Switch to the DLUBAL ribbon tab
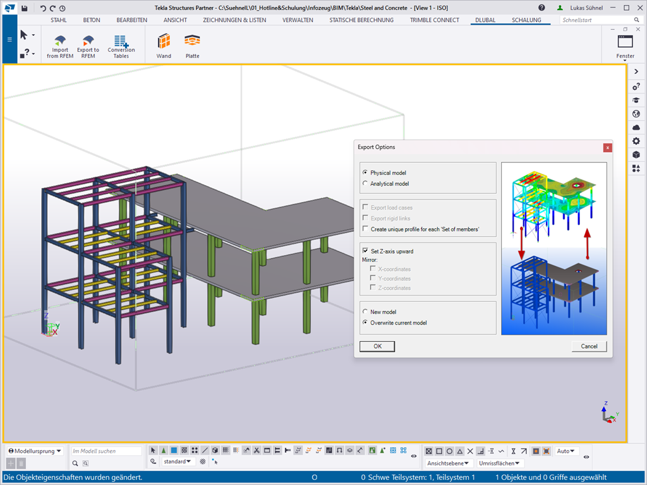Image resolution: width=647 pixels, height=485 pixels. pos(485,20)
